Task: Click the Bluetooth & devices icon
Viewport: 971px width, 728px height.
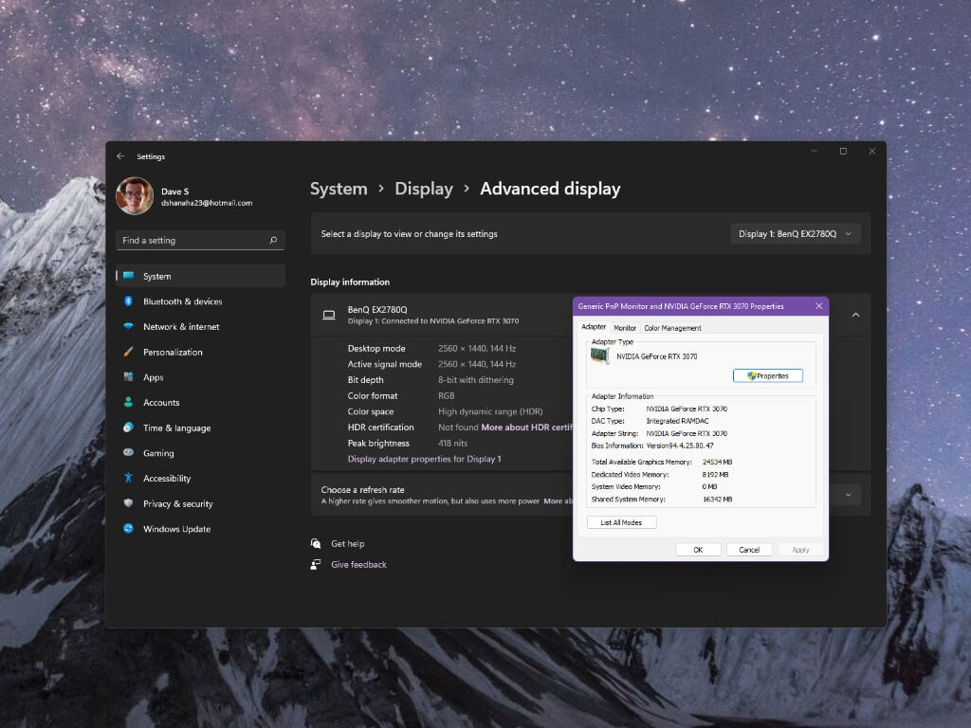Action: point(128,301)
